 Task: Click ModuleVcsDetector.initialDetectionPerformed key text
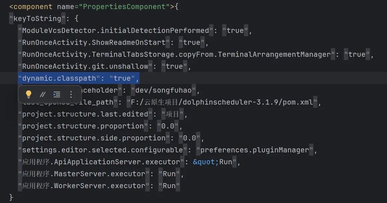pos(116,31)
